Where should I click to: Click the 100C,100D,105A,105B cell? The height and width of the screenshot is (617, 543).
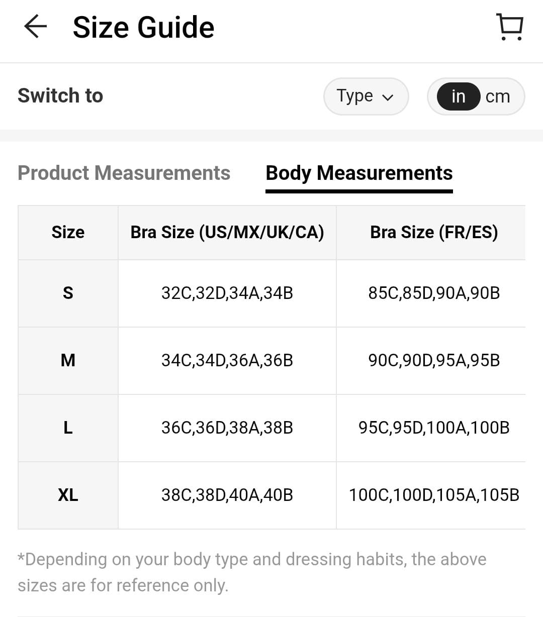click(433, 495)
